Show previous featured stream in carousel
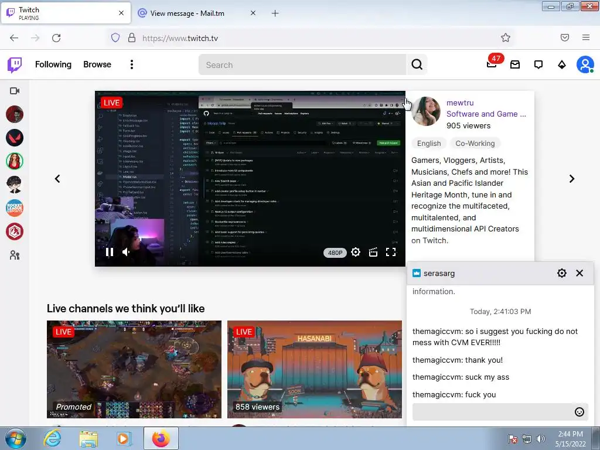Image resolution: width=600 pixels, height=450 pixels. [57, 179]
